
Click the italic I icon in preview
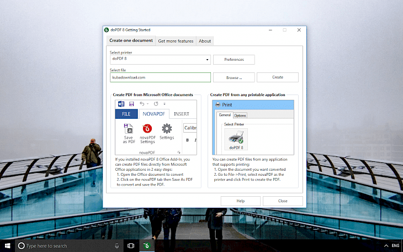[195, 140]
